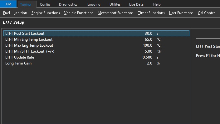Select the LTFT Post Start Lockout row
The height and width of the screenshot is (124, 220).
[x=96, y=34]
